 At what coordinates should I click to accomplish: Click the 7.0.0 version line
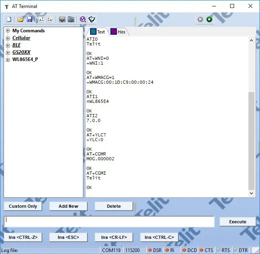click(x=93, y=120)
